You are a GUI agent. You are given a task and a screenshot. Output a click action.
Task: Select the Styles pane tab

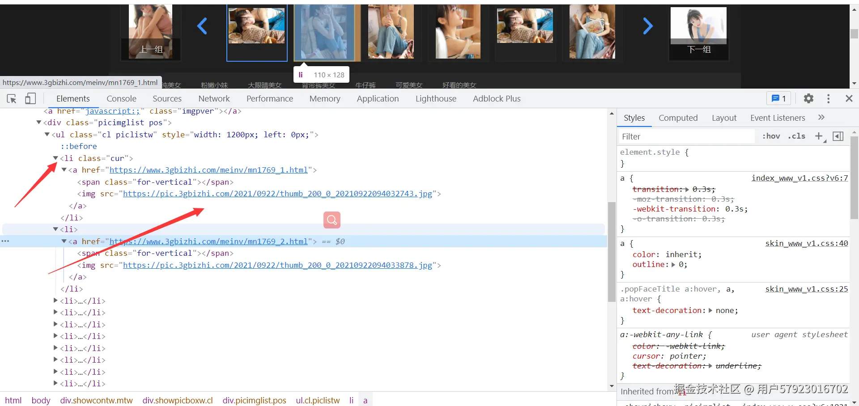[x=634, y=118]
